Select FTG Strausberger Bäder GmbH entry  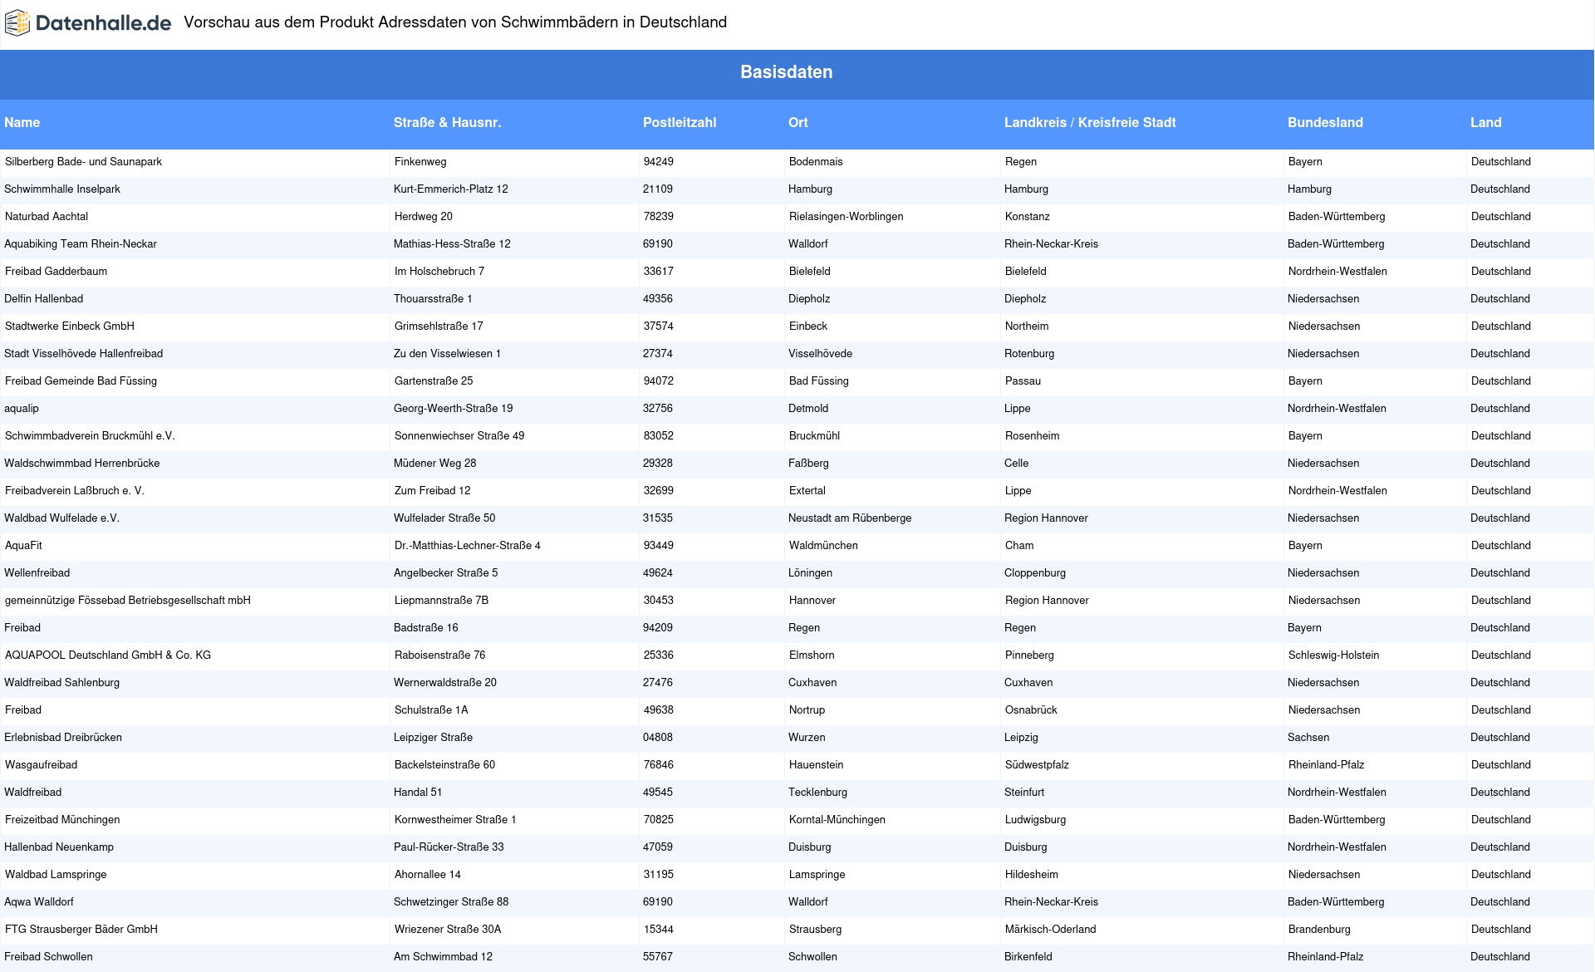(81, 930)
